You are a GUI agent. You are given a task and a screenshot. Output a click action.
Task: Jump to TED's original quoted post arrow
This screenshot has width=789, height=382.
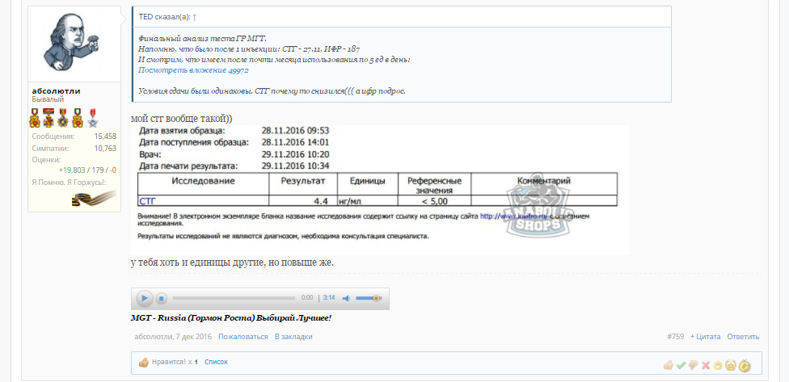click(x=194, y=16)
